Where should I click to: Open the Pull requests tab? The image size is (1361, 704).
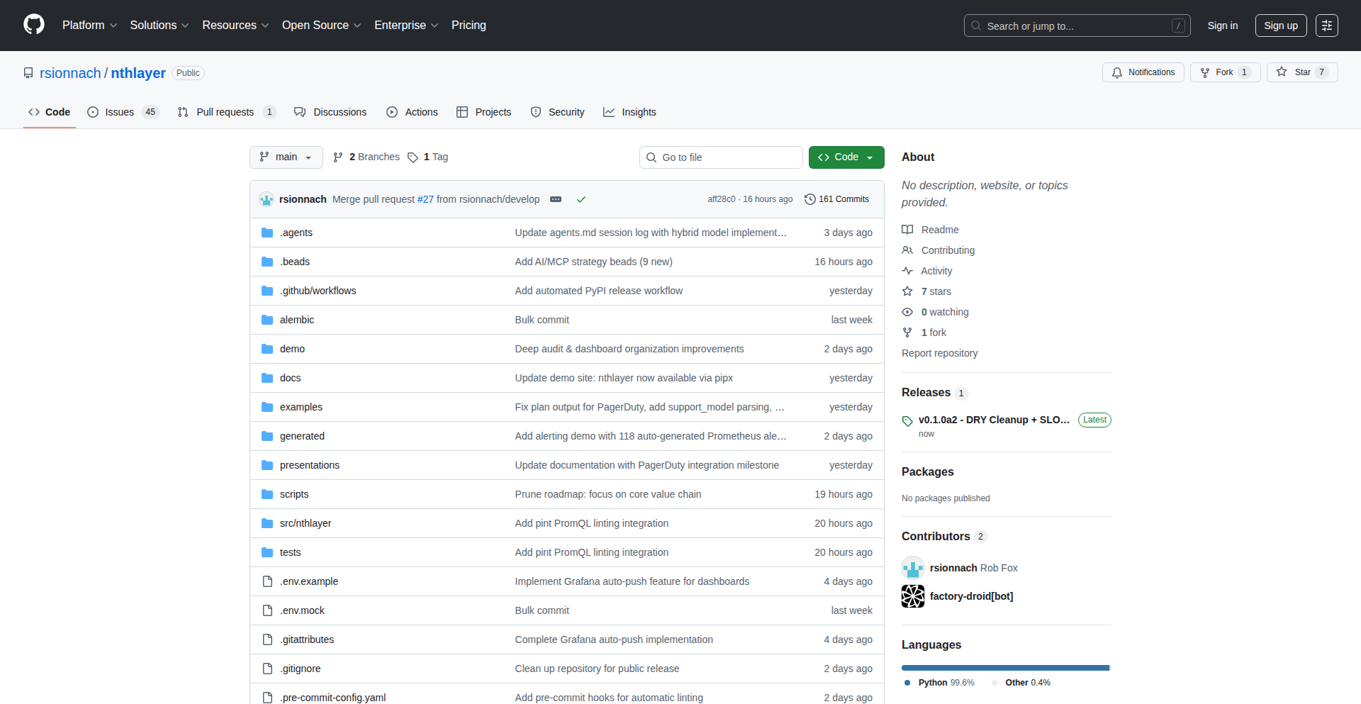point(225,112)
